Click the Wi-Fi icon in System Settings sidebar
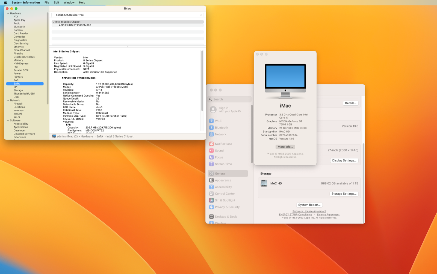The height and width of the screenshot is (274, 437). click(211, 121)
